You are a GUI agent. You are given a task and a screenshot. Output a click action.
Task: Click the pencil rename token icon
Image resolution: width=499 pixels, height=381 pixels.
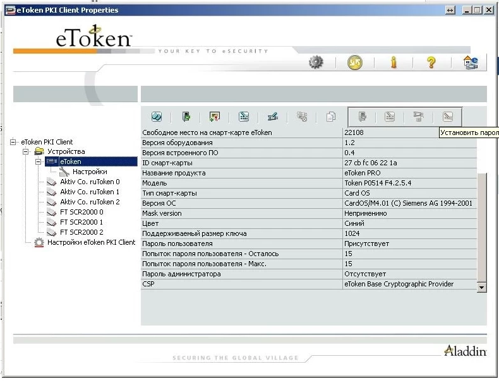tap(273, 117)
